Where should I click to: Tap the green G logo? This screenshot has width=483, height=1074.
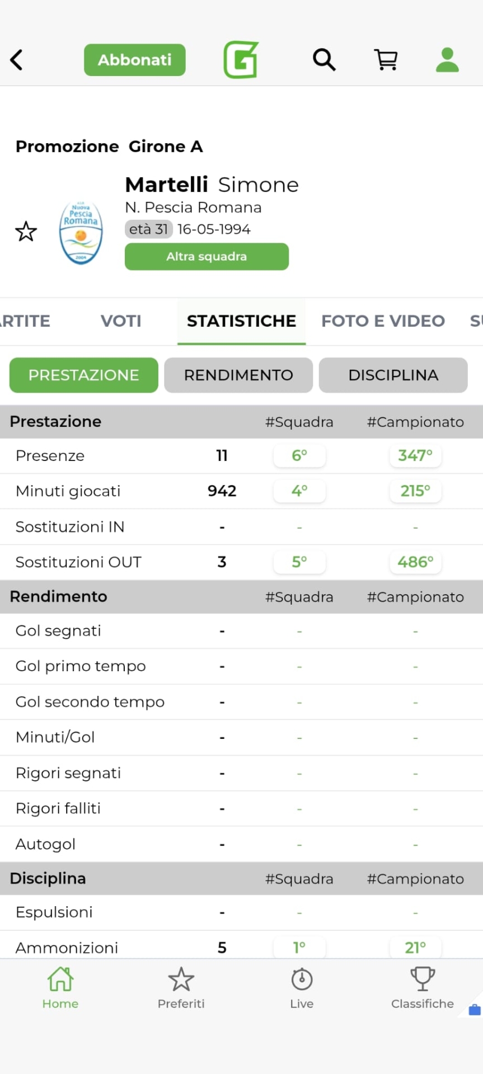coord(241,60)
